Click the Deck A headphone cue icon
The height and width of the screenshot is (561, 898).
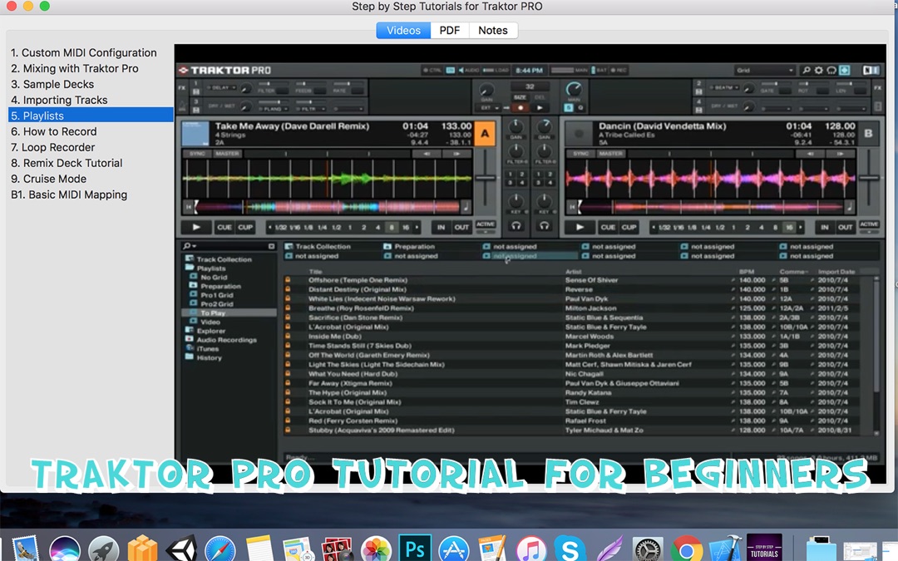pos(516,225)
